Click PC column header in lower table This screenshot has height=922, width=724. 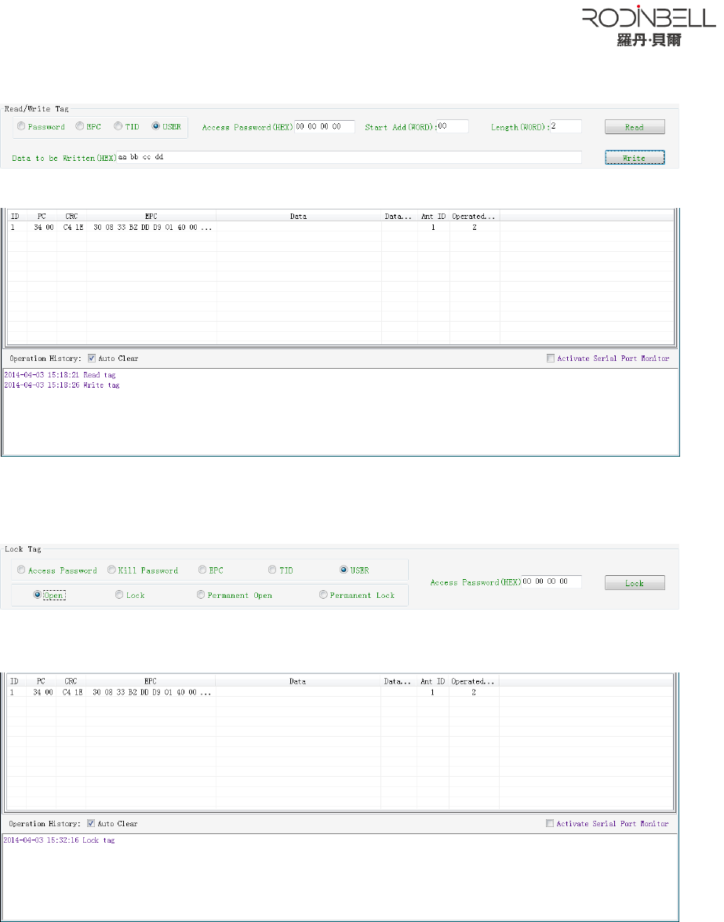click(x=41, y=682)
